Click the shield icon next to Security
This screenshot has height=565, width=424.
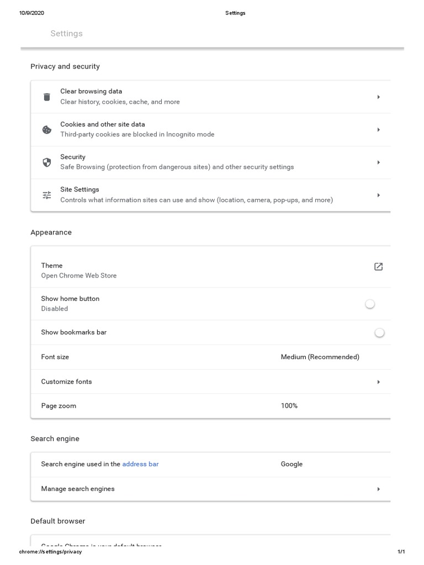(x=47, y=162)
